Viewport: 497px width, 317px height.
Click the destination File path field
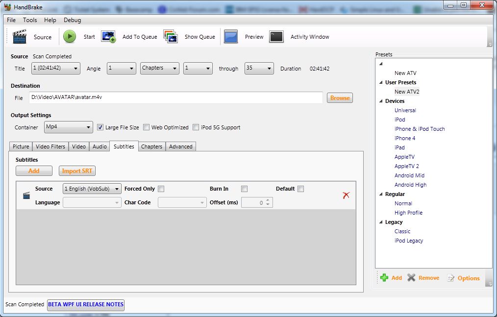pos(176,98)
